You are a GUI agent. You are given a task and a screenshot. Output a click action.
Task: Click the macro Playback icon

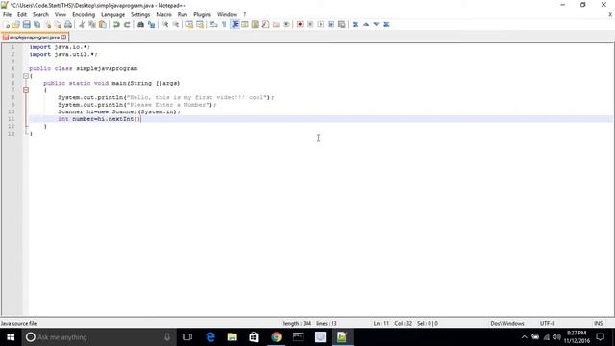(320, 24)
